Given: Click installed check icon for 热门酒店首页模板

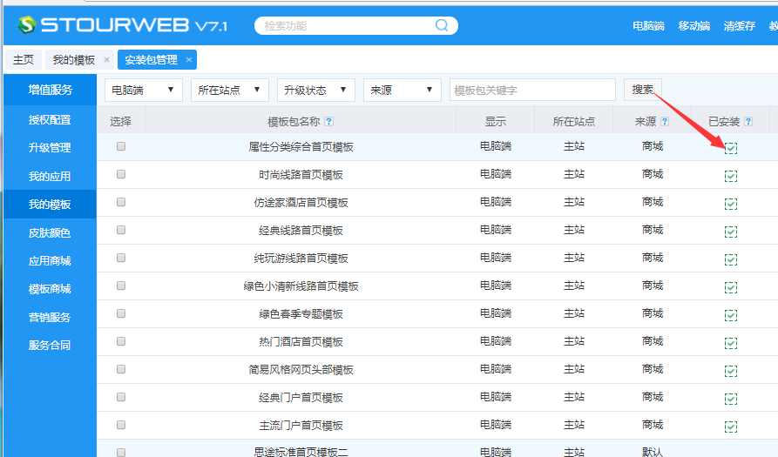Looking at the screenshot, I should pos(731,343).
